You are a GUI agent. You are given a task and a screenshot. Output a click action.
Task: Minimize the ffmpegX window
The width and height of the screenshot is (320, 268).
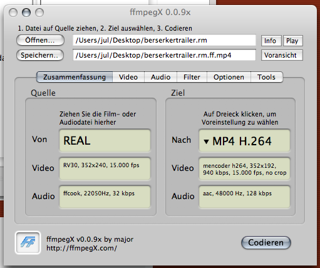[26, 13]
